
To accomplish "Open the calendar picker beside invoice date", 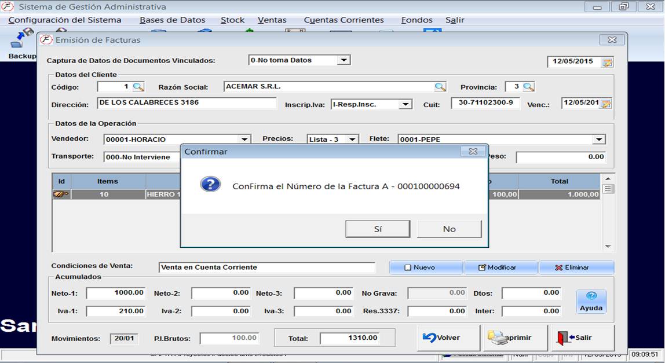I will [607, 63].
